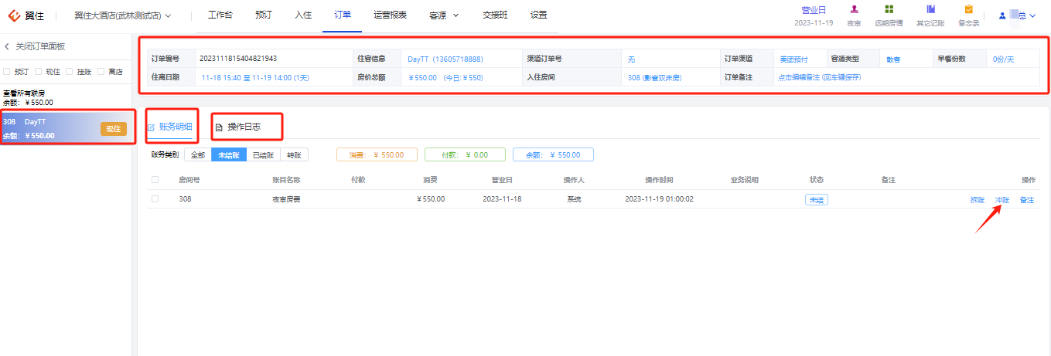This screenshot has width=1051, height=356.
Task: Click the 翼住 logo icon
Action: [x=15, y=15]
